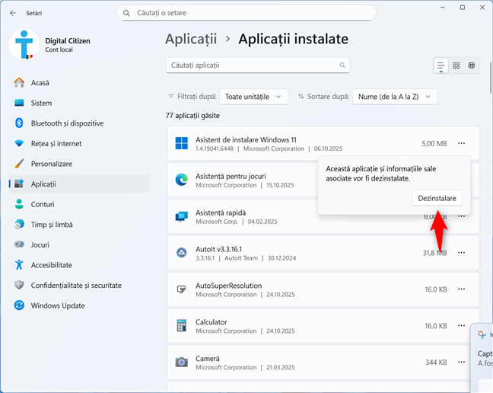Click the Timp și limbă clock icon
493x393 pixels.
point(19,225)
